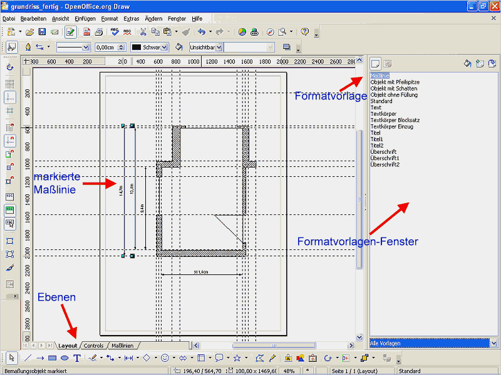Open the line color Schwarz dropdown
Image resolution: width=501 pixels, height=375 pixels.
tap(164, 47)
